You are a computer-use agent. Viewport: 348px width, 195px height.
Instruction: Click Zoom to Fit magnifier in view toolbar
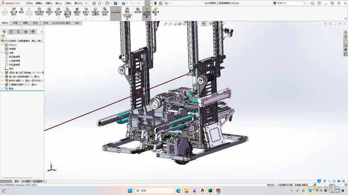pyautogui.click(x=166, y=24)
